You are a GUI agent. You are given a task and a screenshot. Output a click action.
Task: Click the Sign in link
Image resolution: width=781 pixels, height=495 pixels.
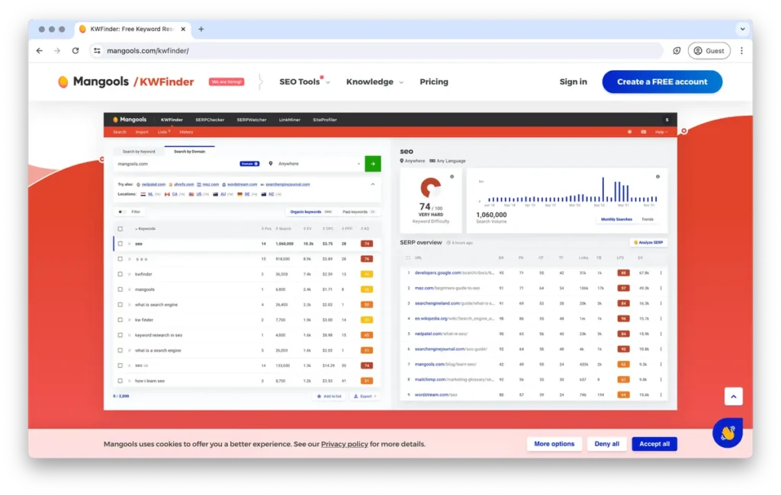point(574,81)
